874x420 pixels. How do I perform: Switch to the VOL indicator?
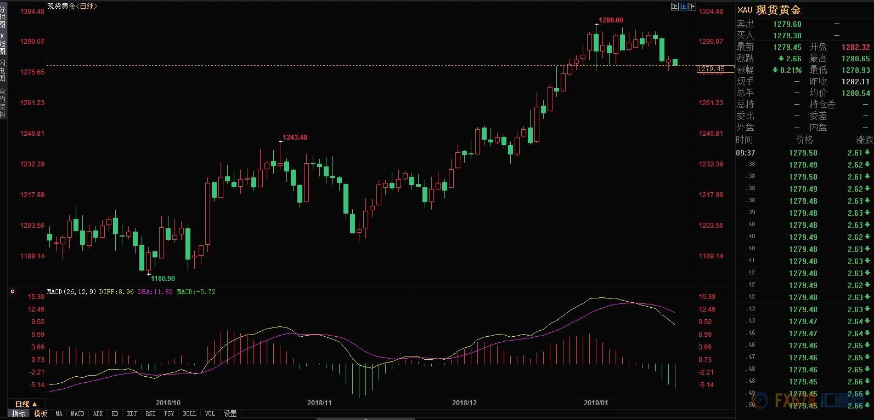pos(210,414)
